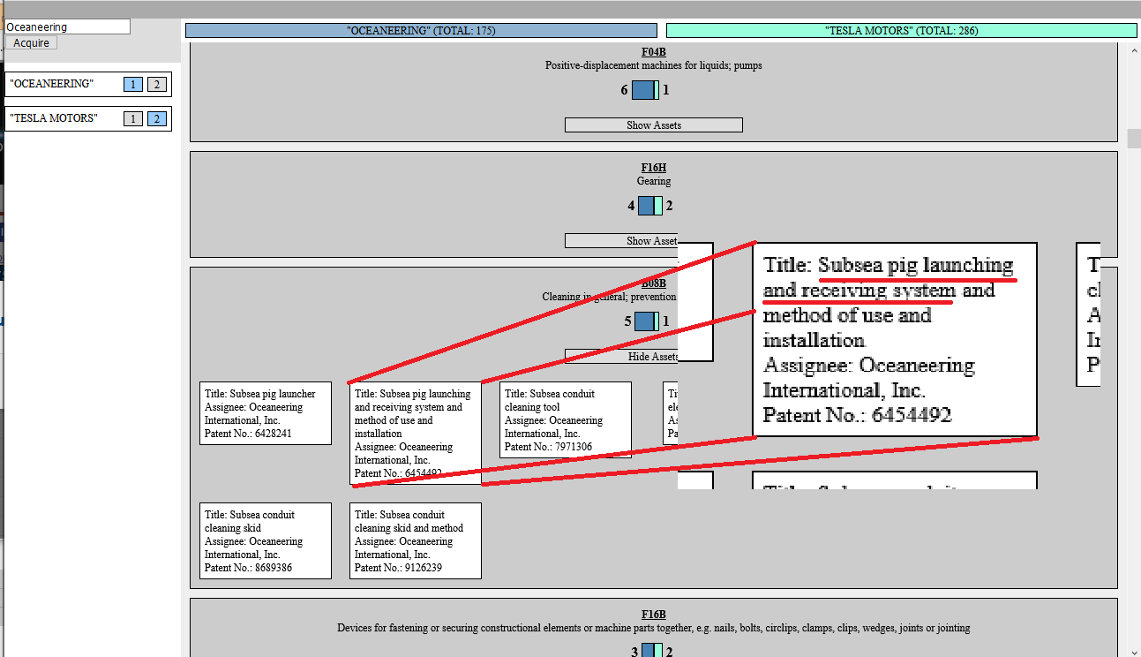Hide Assets in the B08B cleaning section

pos(621,357)
